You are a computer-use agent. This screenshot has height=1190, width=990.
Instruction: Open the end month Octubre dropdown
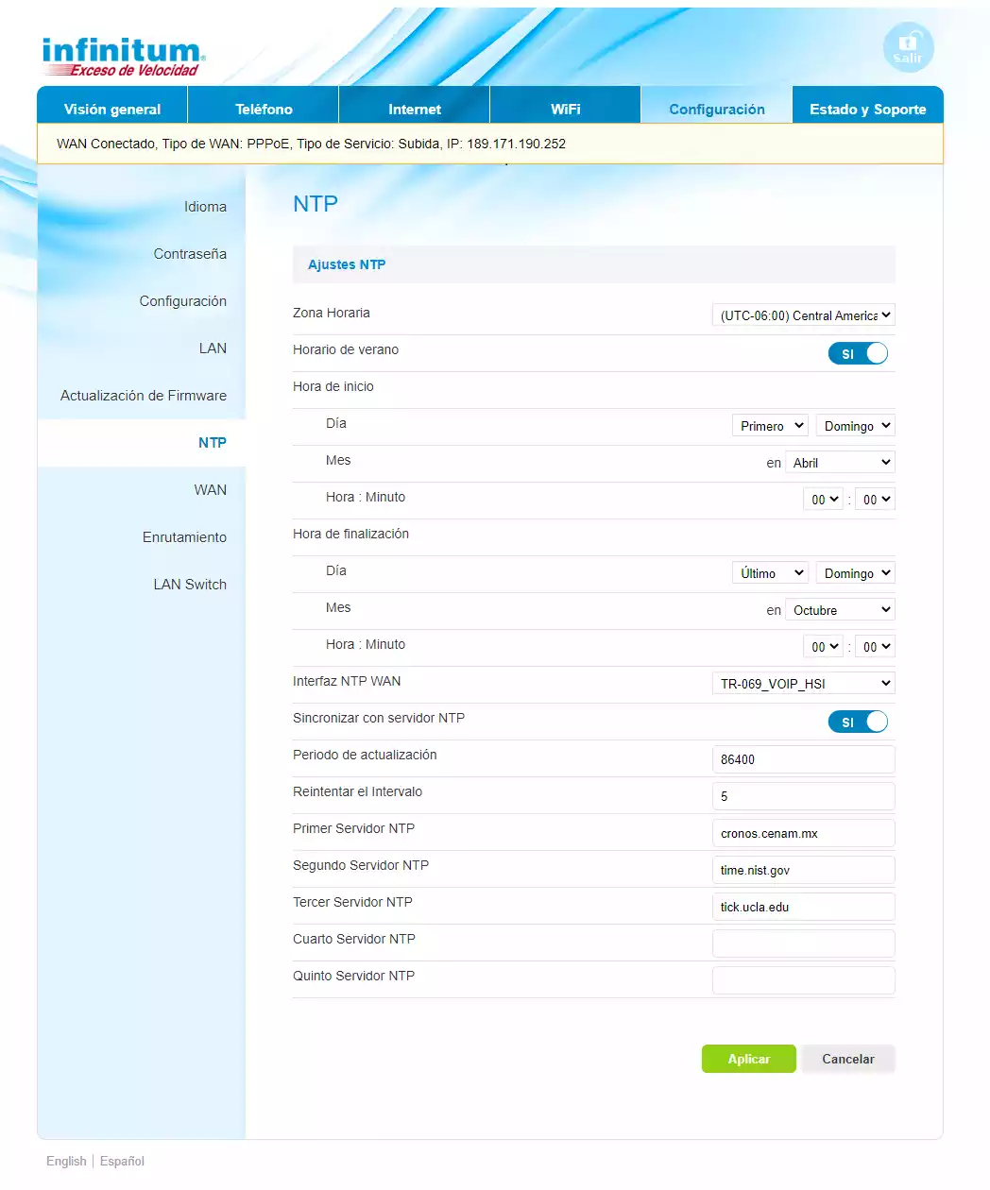(x=840, y=610)
